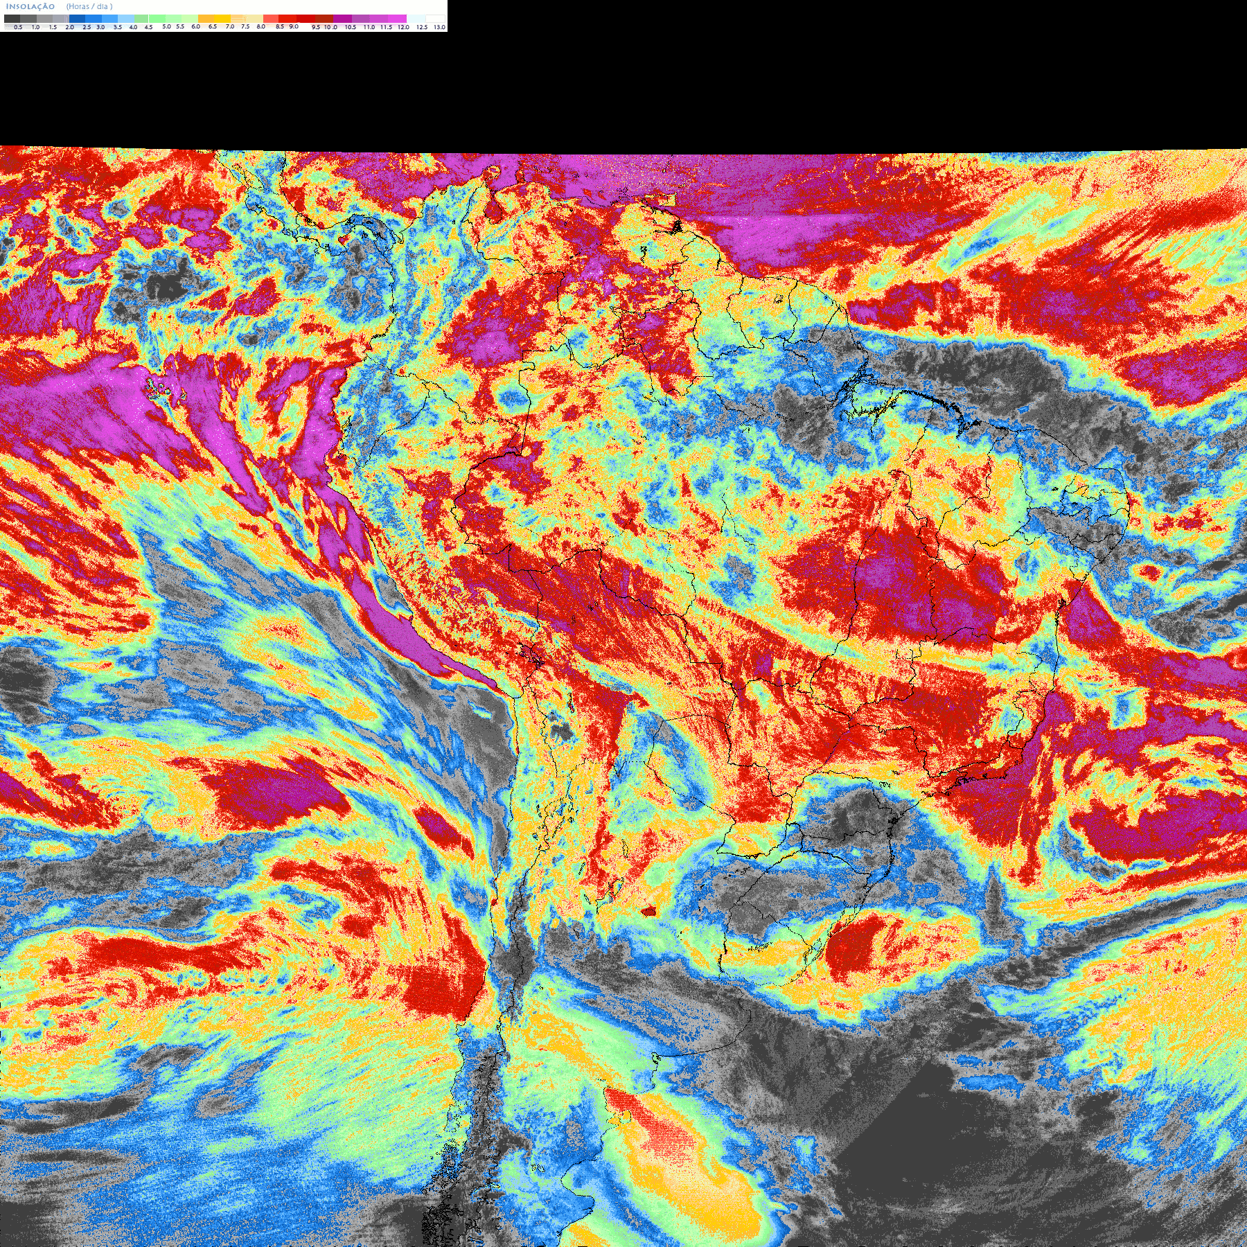Click the '9.5' legend value
The width and height of the screenshot is (1247, 1247).
316,27
